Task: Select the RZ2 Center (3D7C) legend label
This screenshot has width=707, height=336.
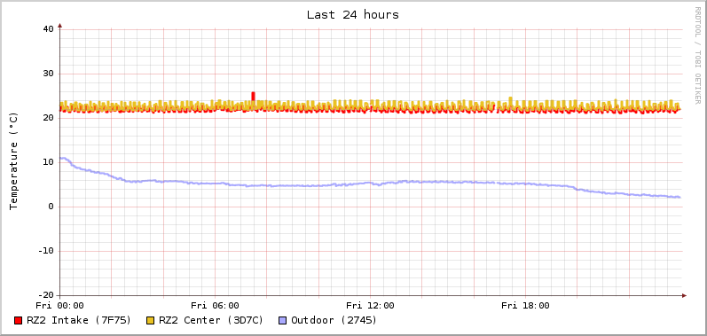Action: point(211,320)
